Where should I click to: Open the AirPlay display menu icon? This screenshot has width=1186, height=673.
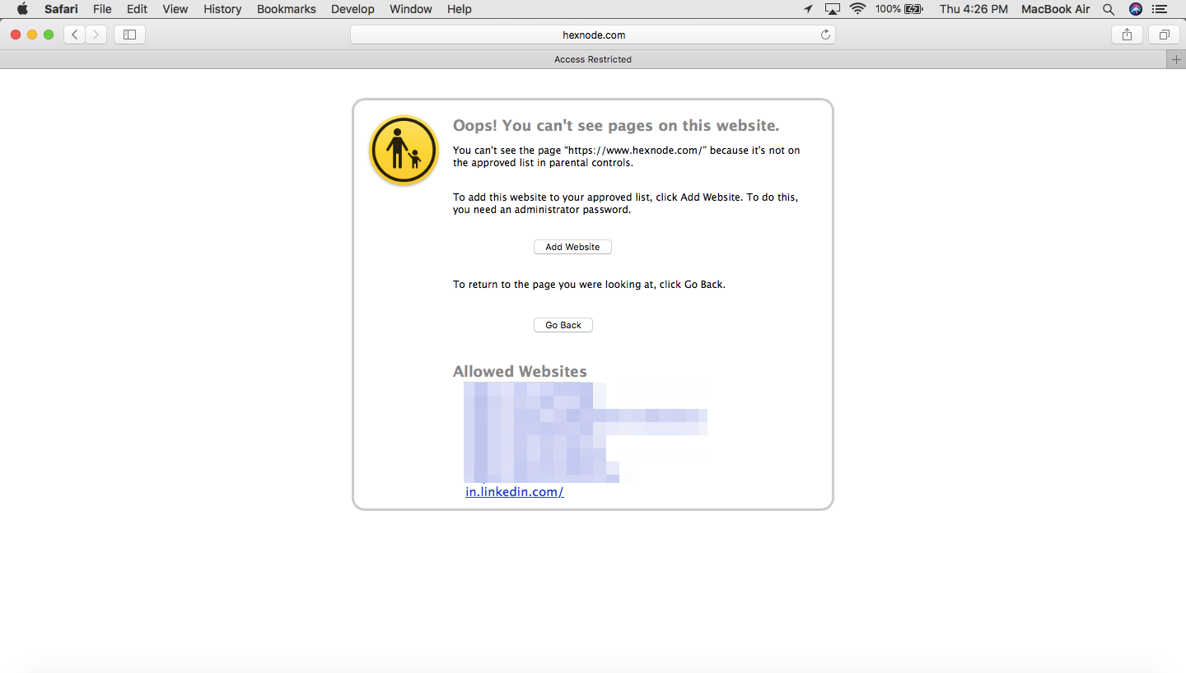[833, 9]
